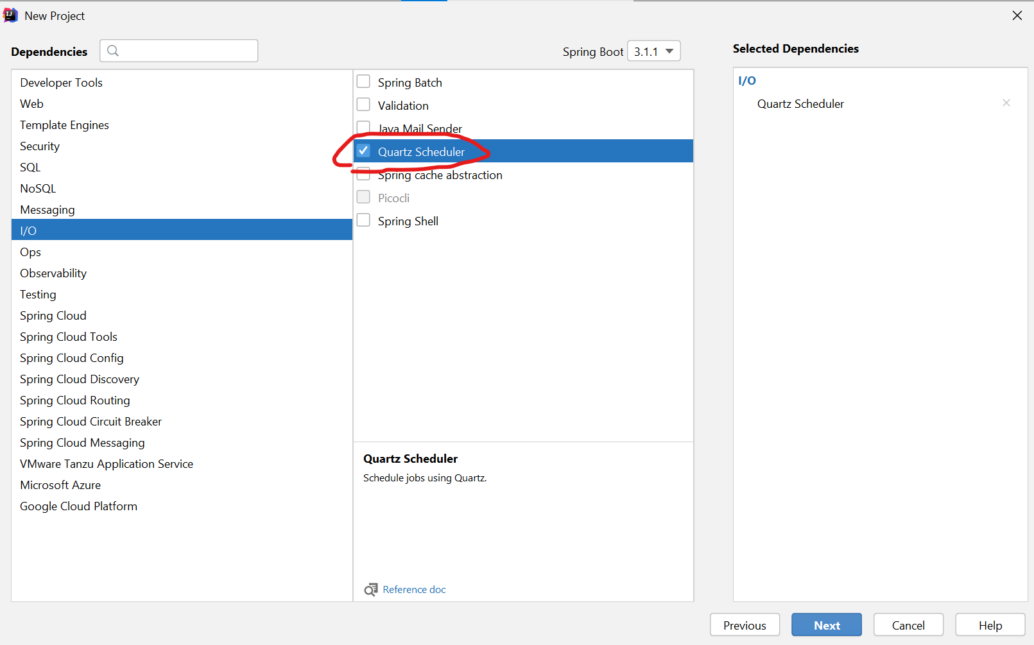
Task: Click the search magnifier icon in Dependencies field
Action: point(113,51)
